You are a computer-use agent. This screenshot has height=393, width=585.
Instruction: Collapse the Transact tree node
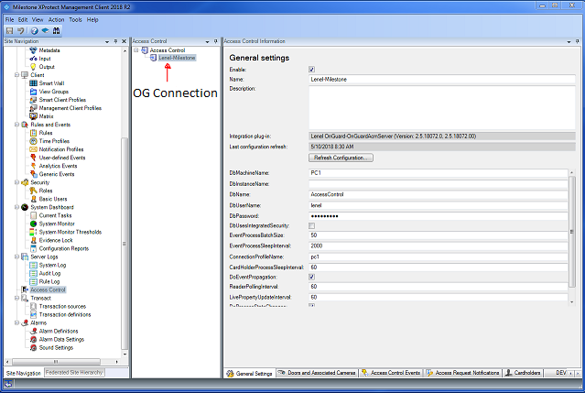[16, 299]
